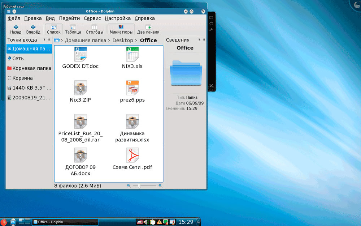Screen dimensions: 361x226
Task: Navigate to Desktop in the breadcrumb path
Action: 122,40
